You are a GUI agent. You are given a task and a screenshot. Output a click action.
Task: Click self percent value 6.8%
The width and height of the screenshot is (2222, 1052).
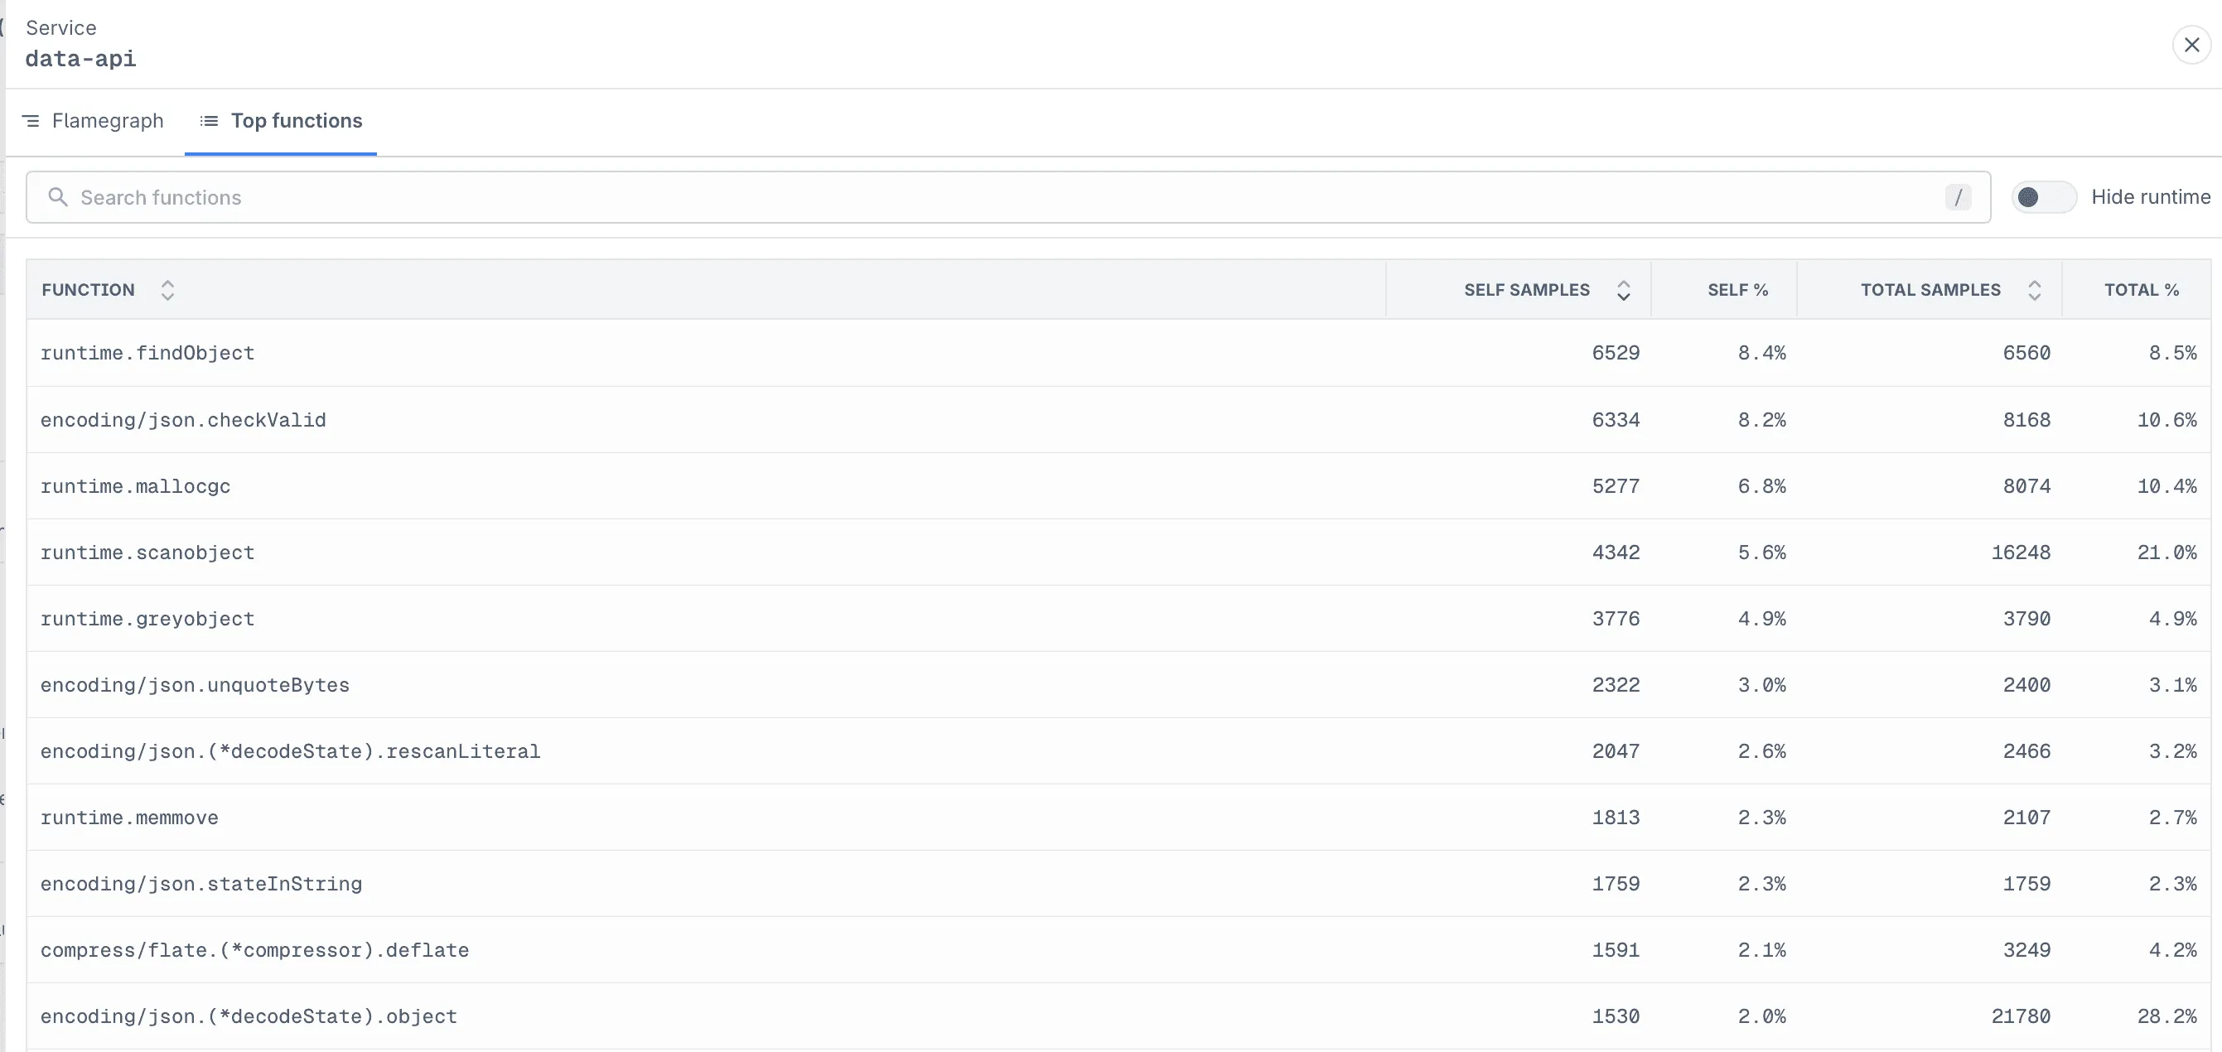(x=1761, y=486)
